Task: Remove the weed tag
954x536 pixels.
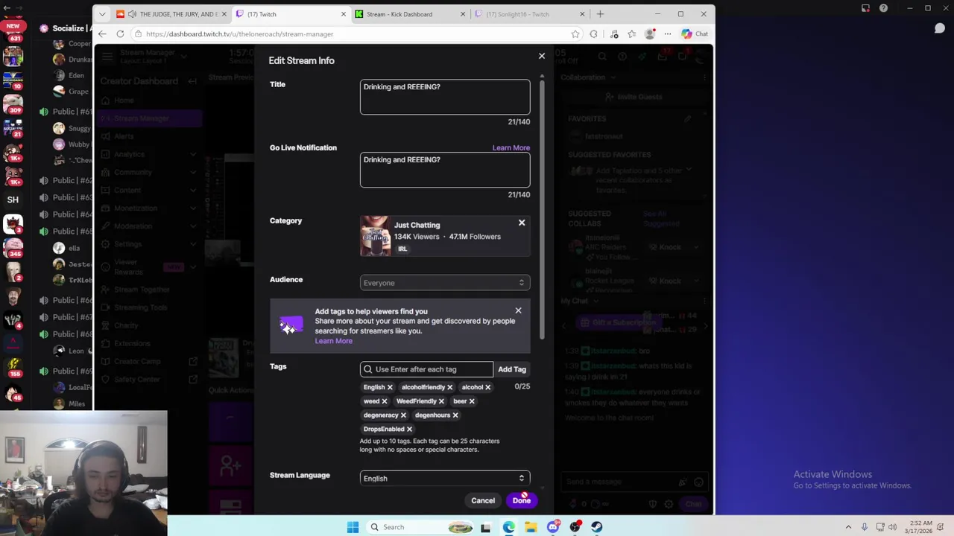Action: [385, 401]
